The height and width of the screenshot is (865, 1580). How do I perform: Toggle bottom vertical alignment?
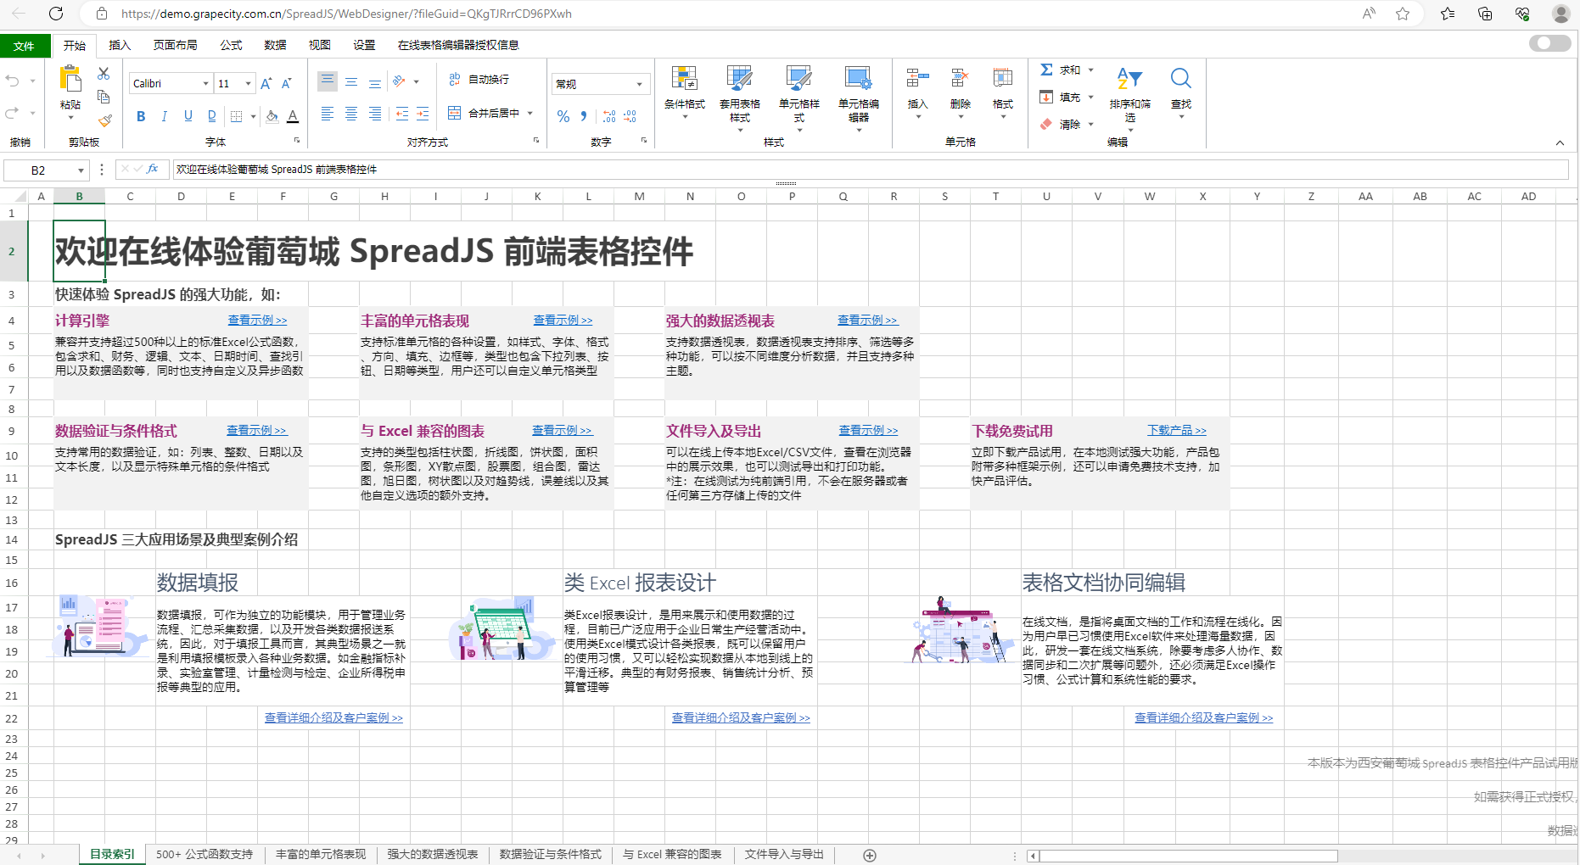[375, 81]
